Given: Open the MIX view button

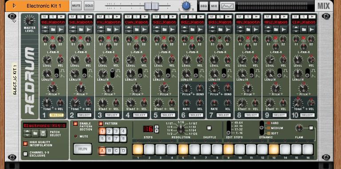Looking at the screenshot, I should (214, 6).
